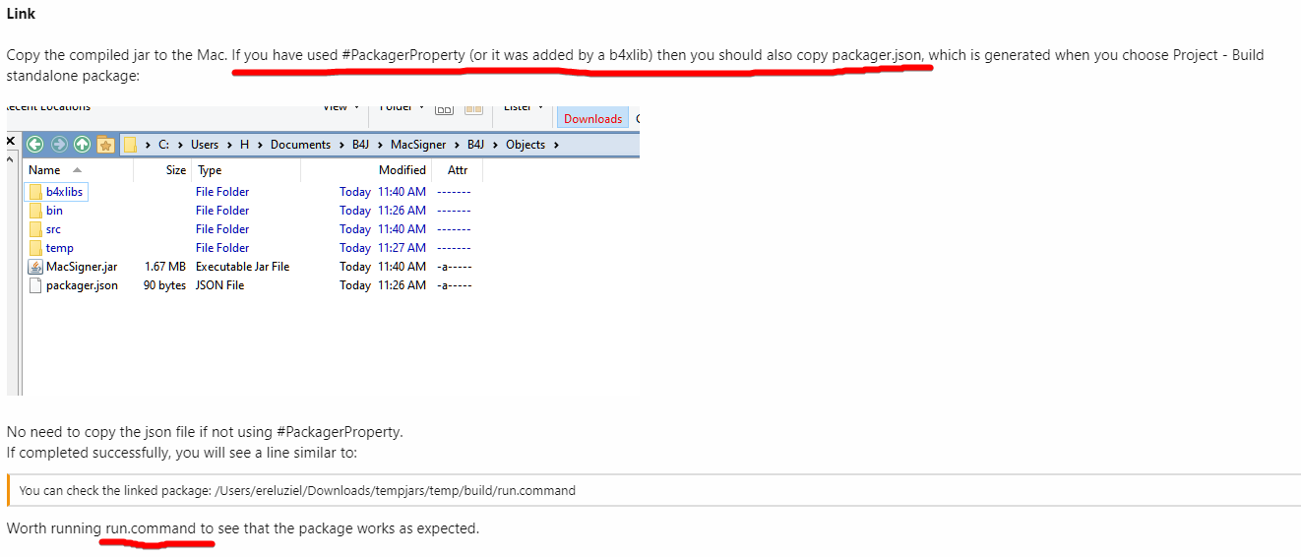Switch to the Downloads tab
1301x557 pixels.
click(x=592, y=118)
